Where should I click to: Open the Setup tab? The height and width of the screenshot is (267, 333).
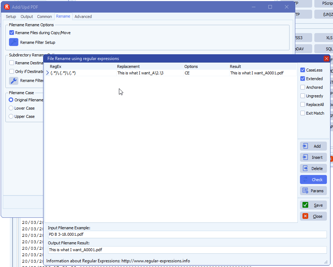10,16
